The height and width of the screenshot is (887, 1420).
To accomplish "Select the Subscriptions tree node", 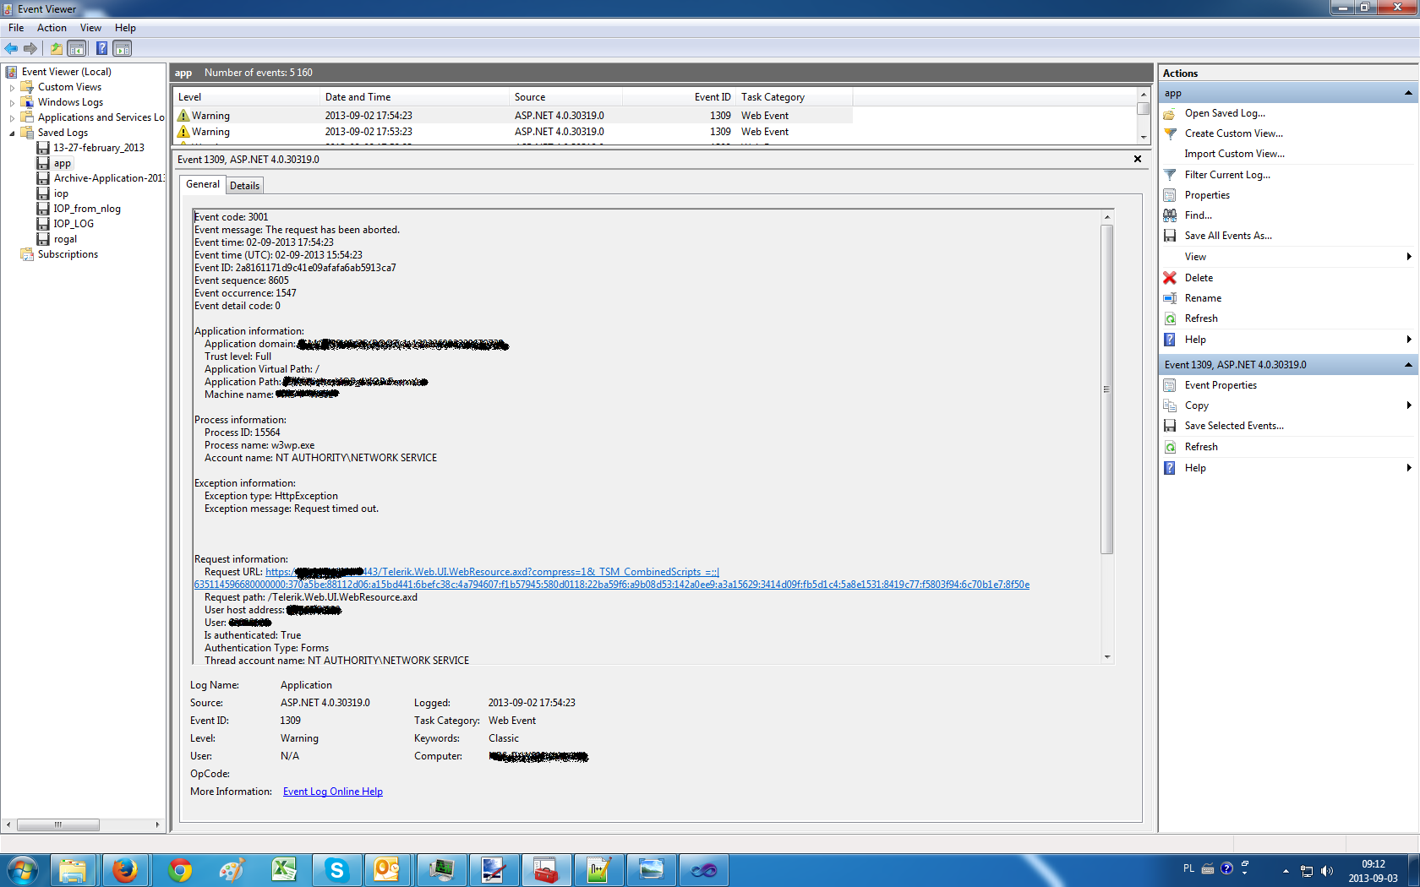I will (68, 254).
